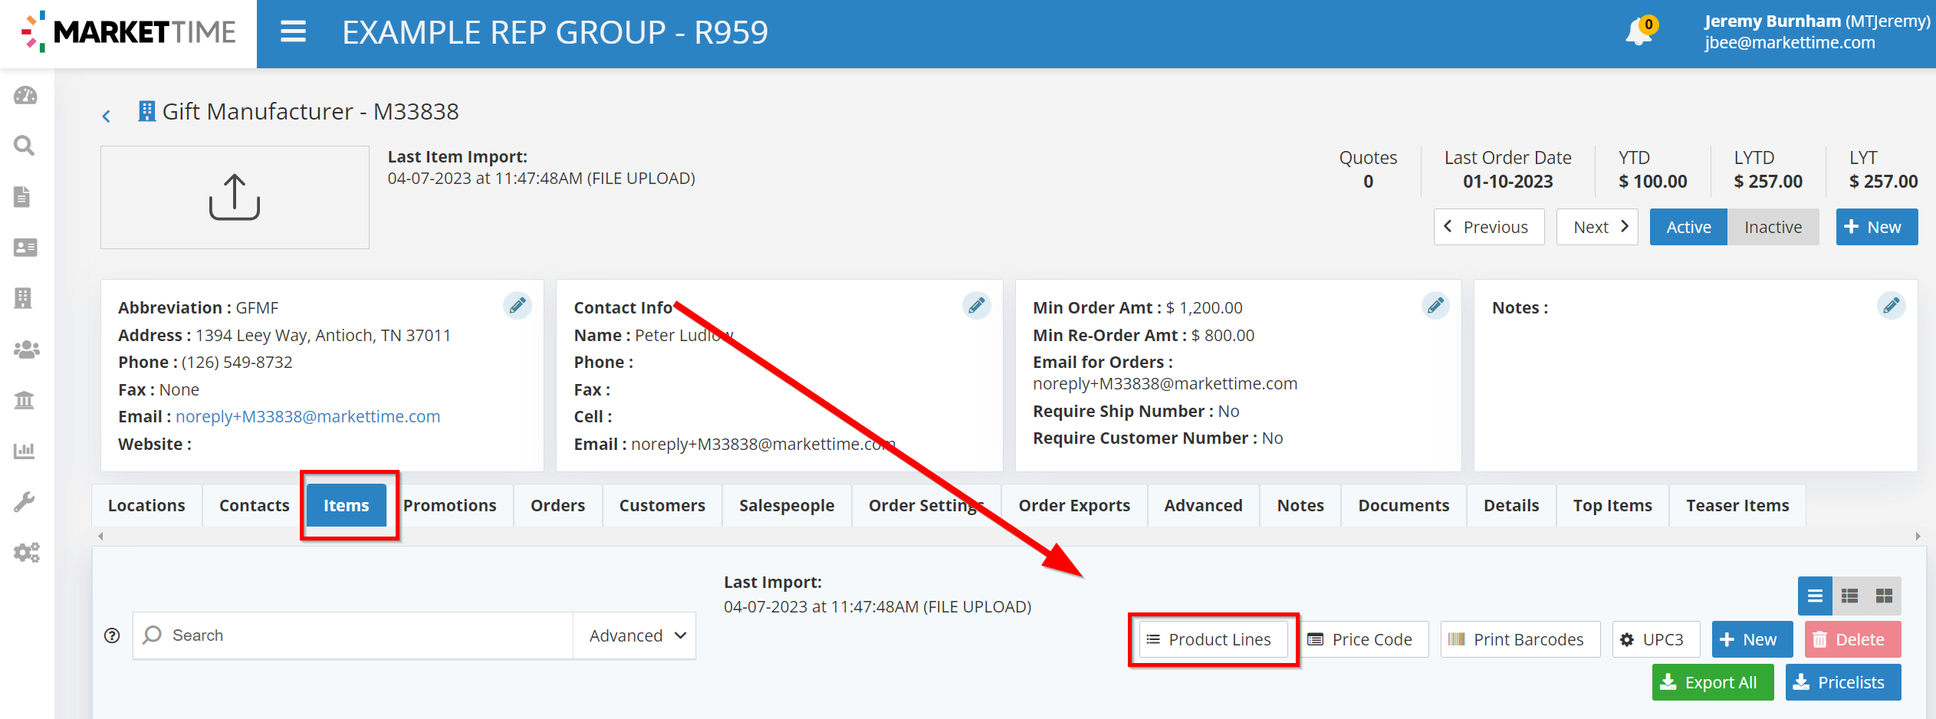Edit the Min Order Amt card
Image resolution: width=1936 pixels, height=719 pixels.
[1435, 306]
